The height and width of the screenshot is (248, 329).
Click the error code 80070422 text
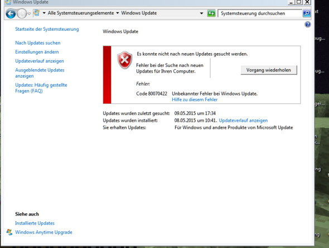click(152, 93)
